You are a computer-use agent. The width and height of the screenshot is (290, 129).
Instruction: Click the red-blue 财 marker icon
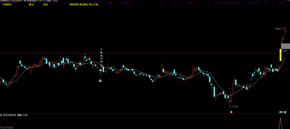click(x=281, y=112)
